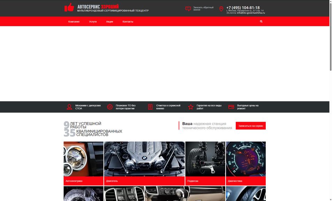Click text Плановое ТО без потери гарантии
332x201 pixels.
coord(126,107)
